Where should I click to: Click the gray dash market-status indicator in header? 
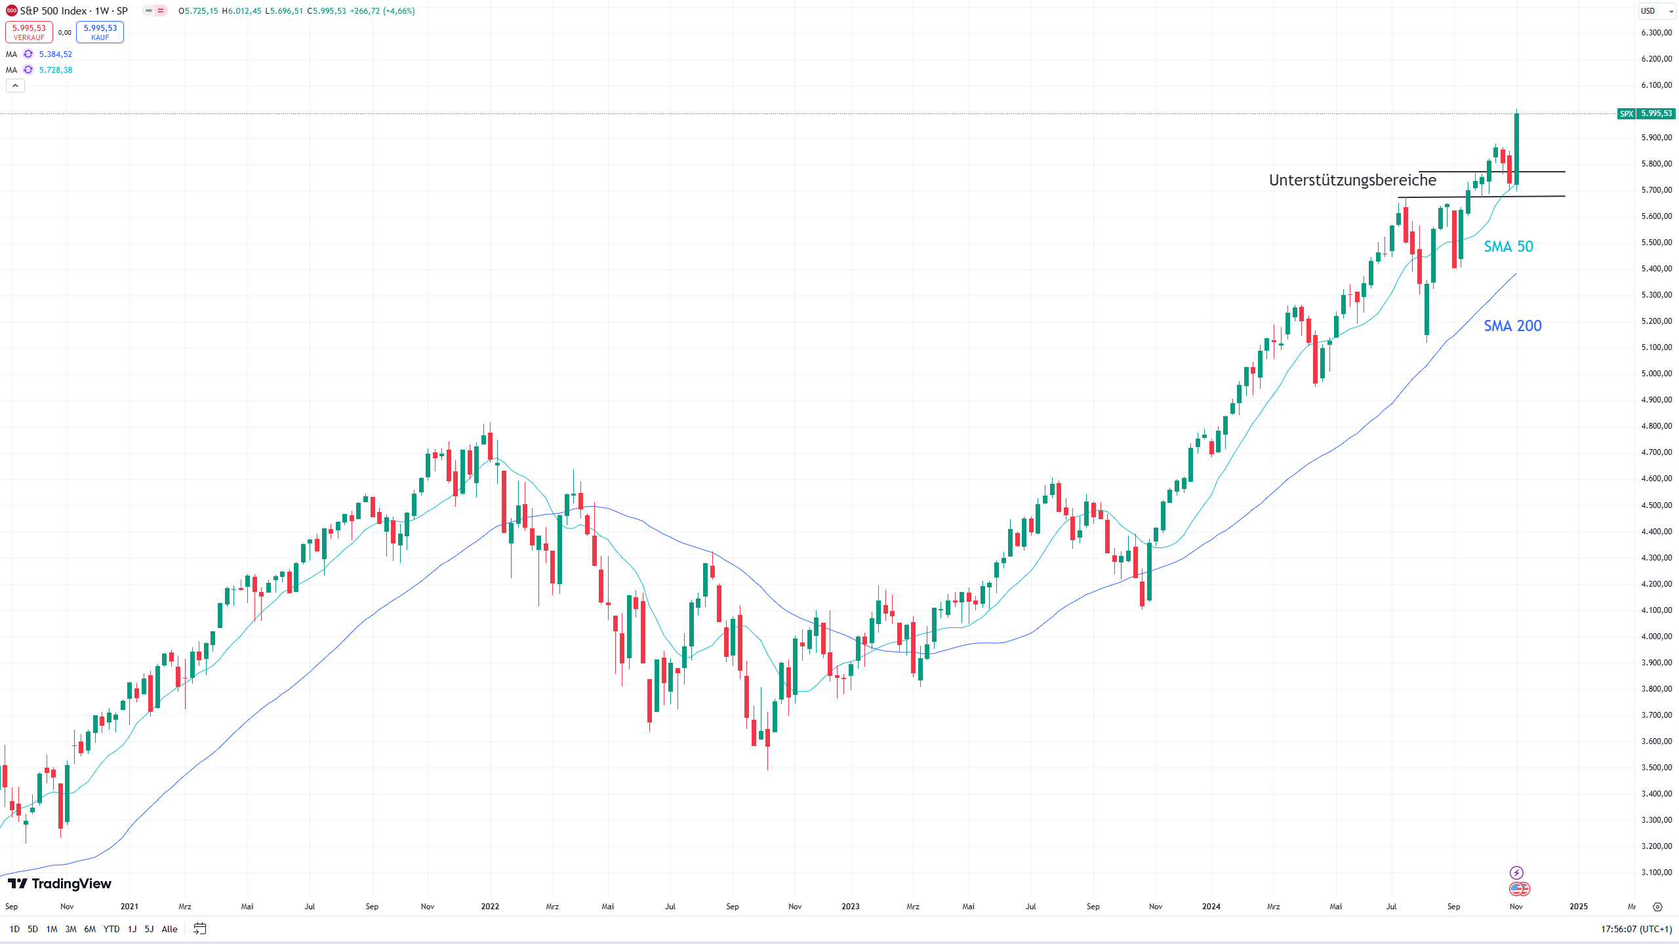pos(149,11)
